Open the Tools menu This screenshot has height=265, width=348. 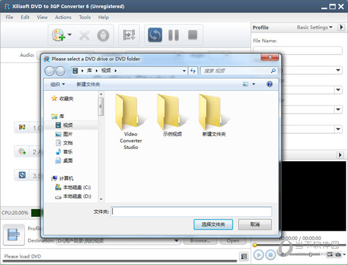tap(85, 17)
